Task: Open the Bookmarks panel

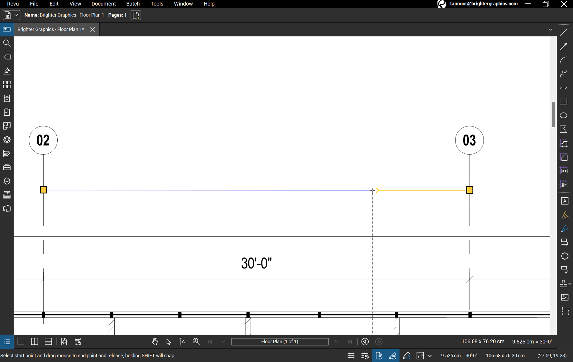Action: click(x=7, y=112)
